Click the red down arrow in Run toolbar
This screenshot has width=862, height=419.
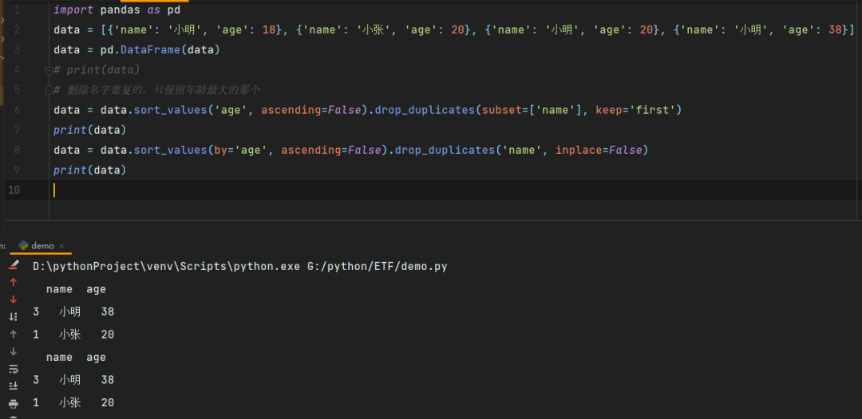(x=14, y=300)
